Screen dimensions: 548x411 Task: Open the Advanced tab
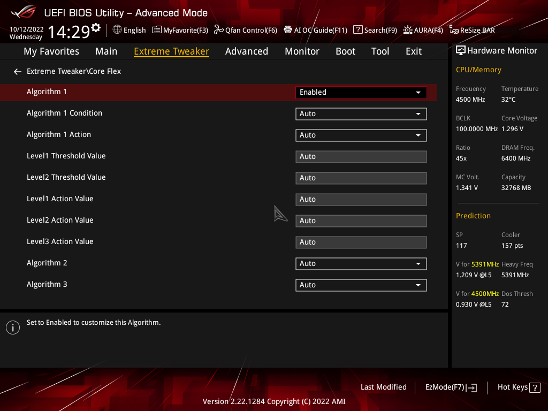click(x=247, y=51)
